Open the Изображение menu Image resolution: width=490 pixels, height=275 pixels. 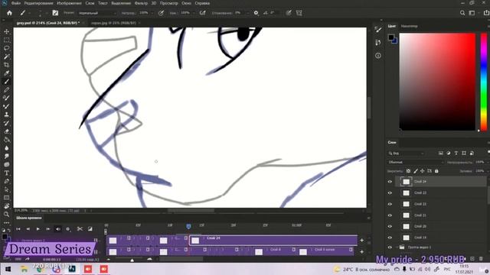(x=69, y=3)
